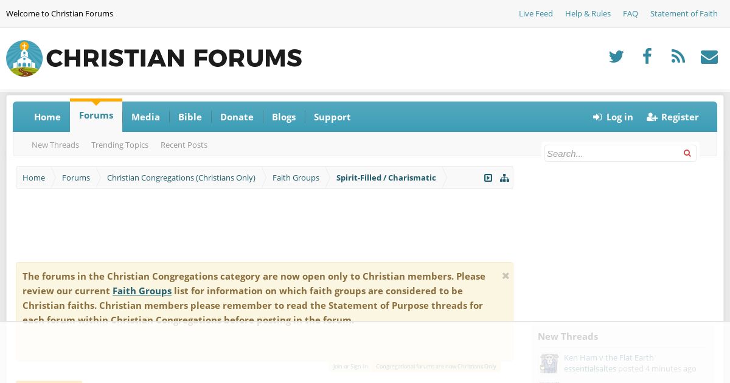Click the envelope contact icon
The height and width of the screenshot is (383, 730).
click(709, 57)
